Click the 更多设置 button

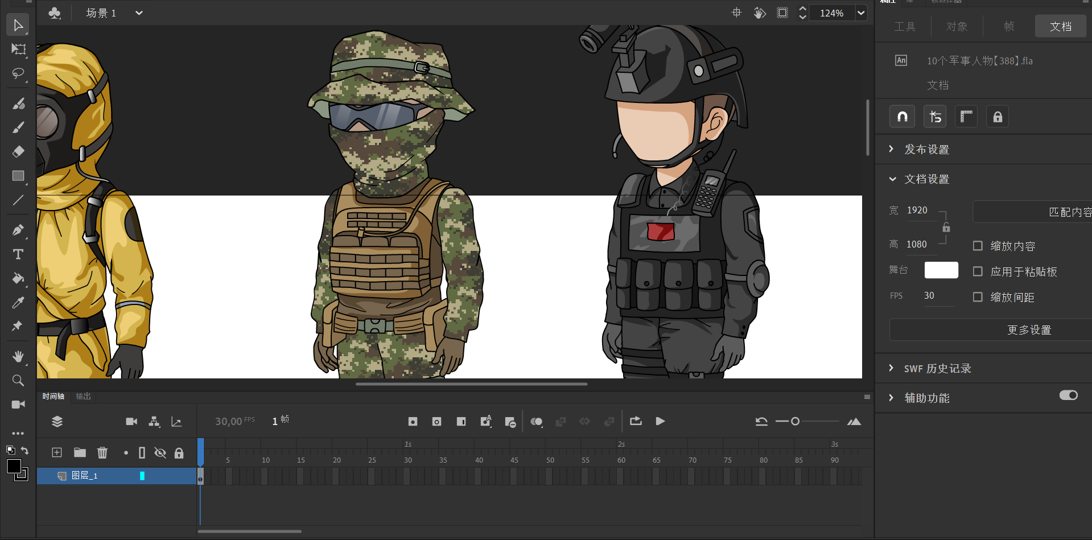click(x=1029, y=330)
